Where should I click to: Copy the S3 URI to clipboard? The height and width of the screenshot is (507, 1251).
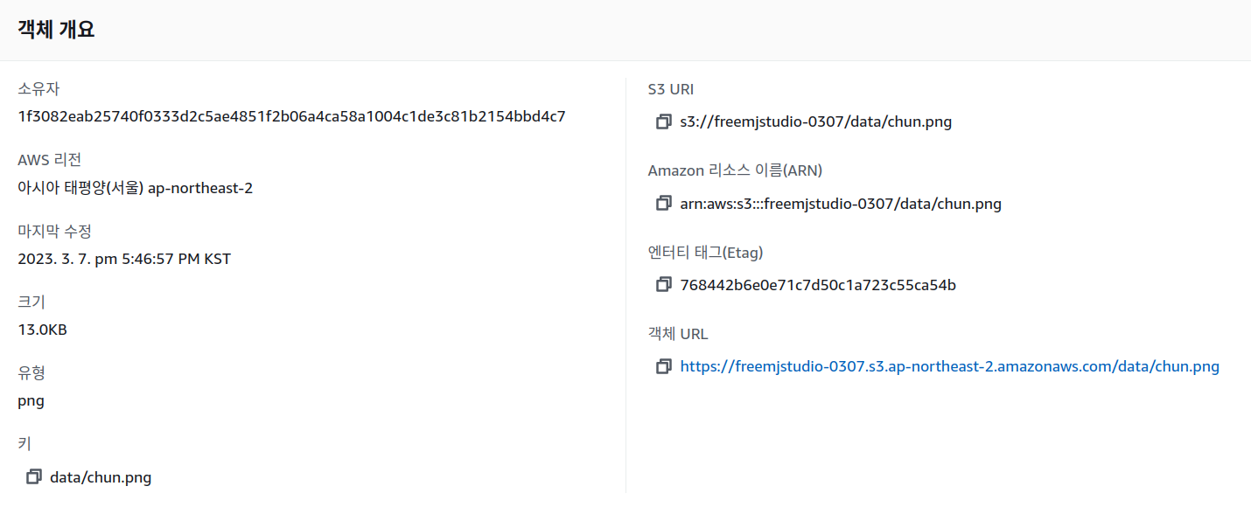pyautogui.click(x=664, y=122)
